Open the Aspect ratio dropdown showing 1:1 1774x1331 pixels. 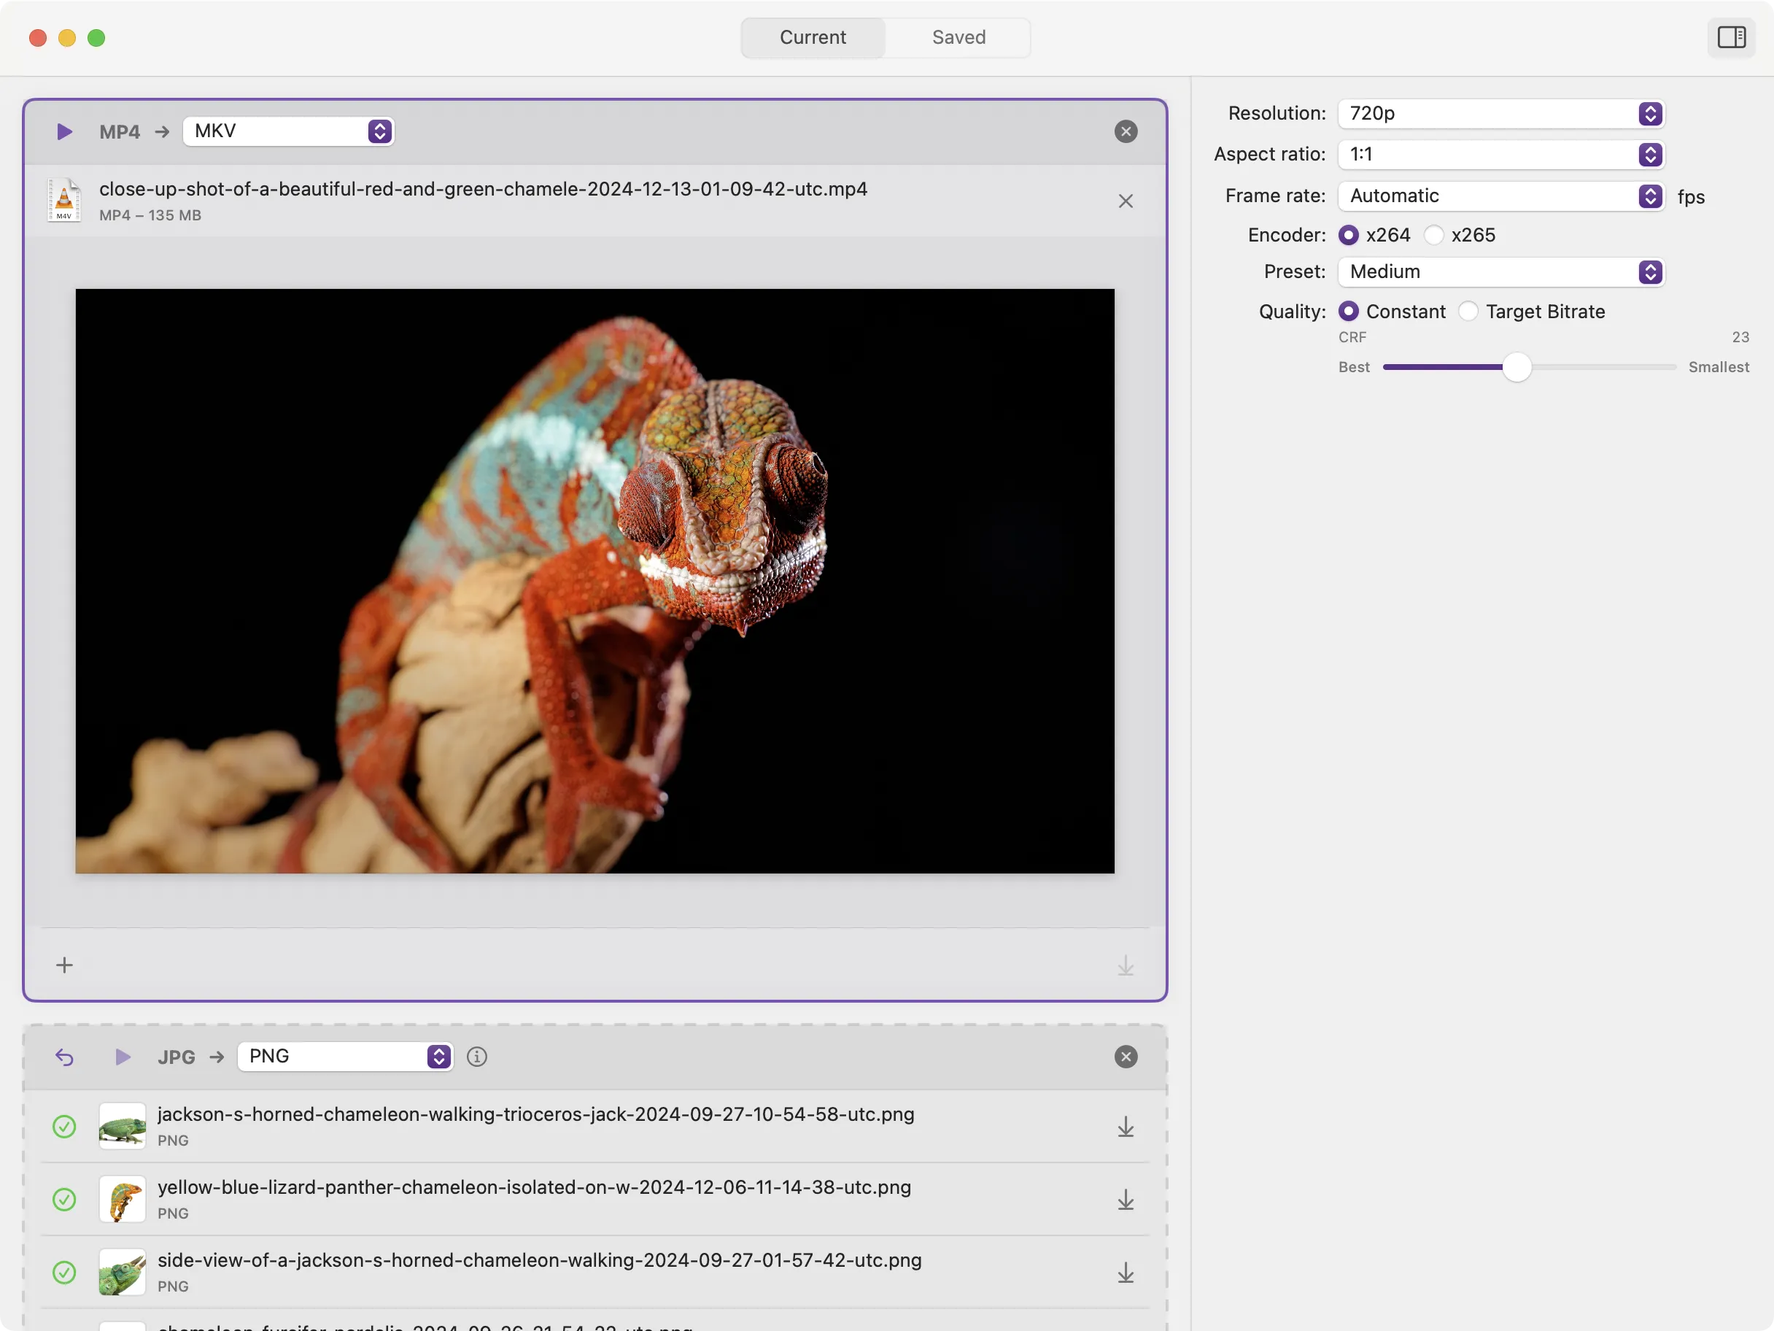pos(1500,154)
